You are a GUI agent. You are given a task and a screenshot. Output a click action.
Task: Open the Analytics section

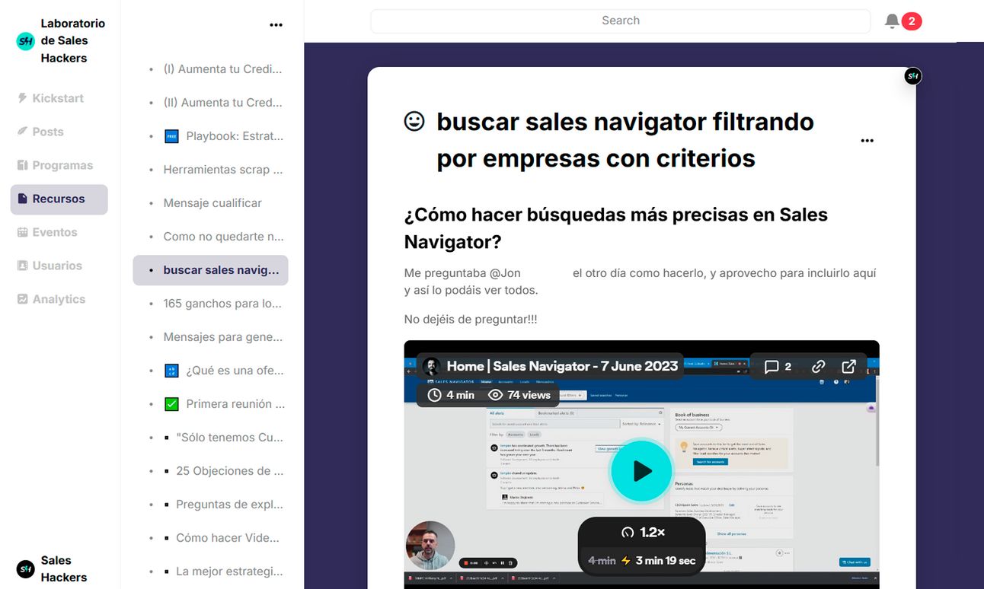[x=59, y=299]
